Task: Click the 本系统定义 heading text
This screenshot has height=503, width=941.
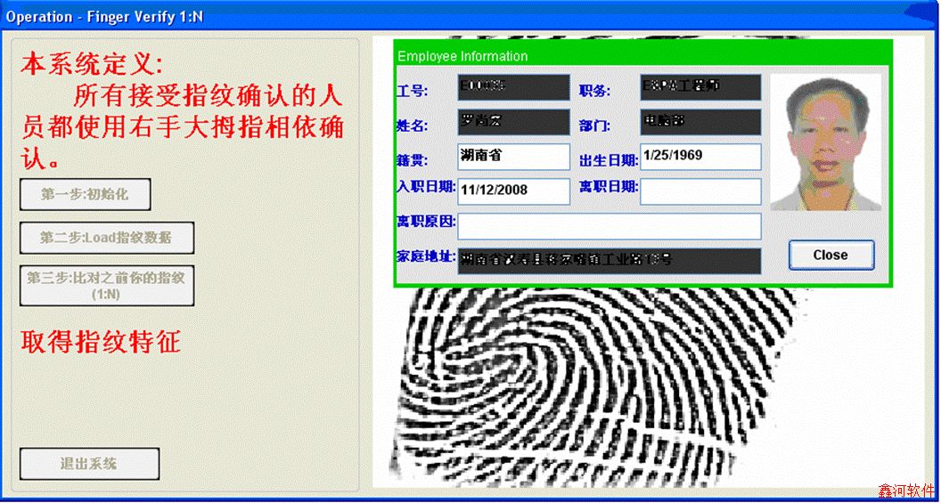Action: (91, 63)
